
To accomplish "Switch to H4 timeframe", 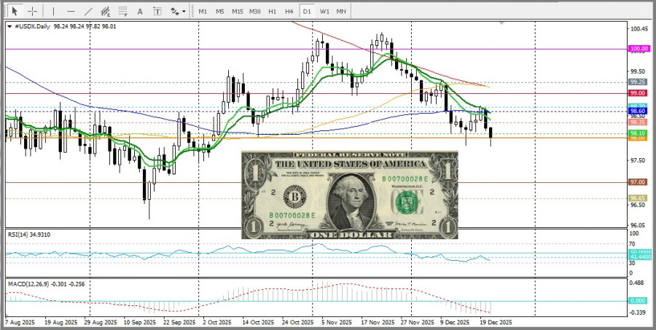I will (289, 11).
